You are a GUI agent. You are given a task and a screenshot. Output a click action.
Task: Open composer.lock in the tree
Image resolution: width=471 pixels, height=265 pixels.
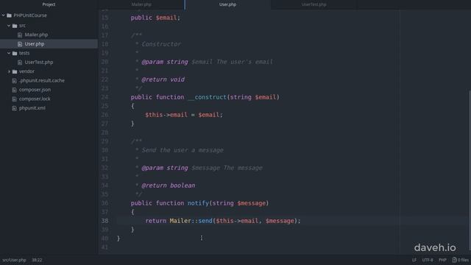tap(35, 99)
